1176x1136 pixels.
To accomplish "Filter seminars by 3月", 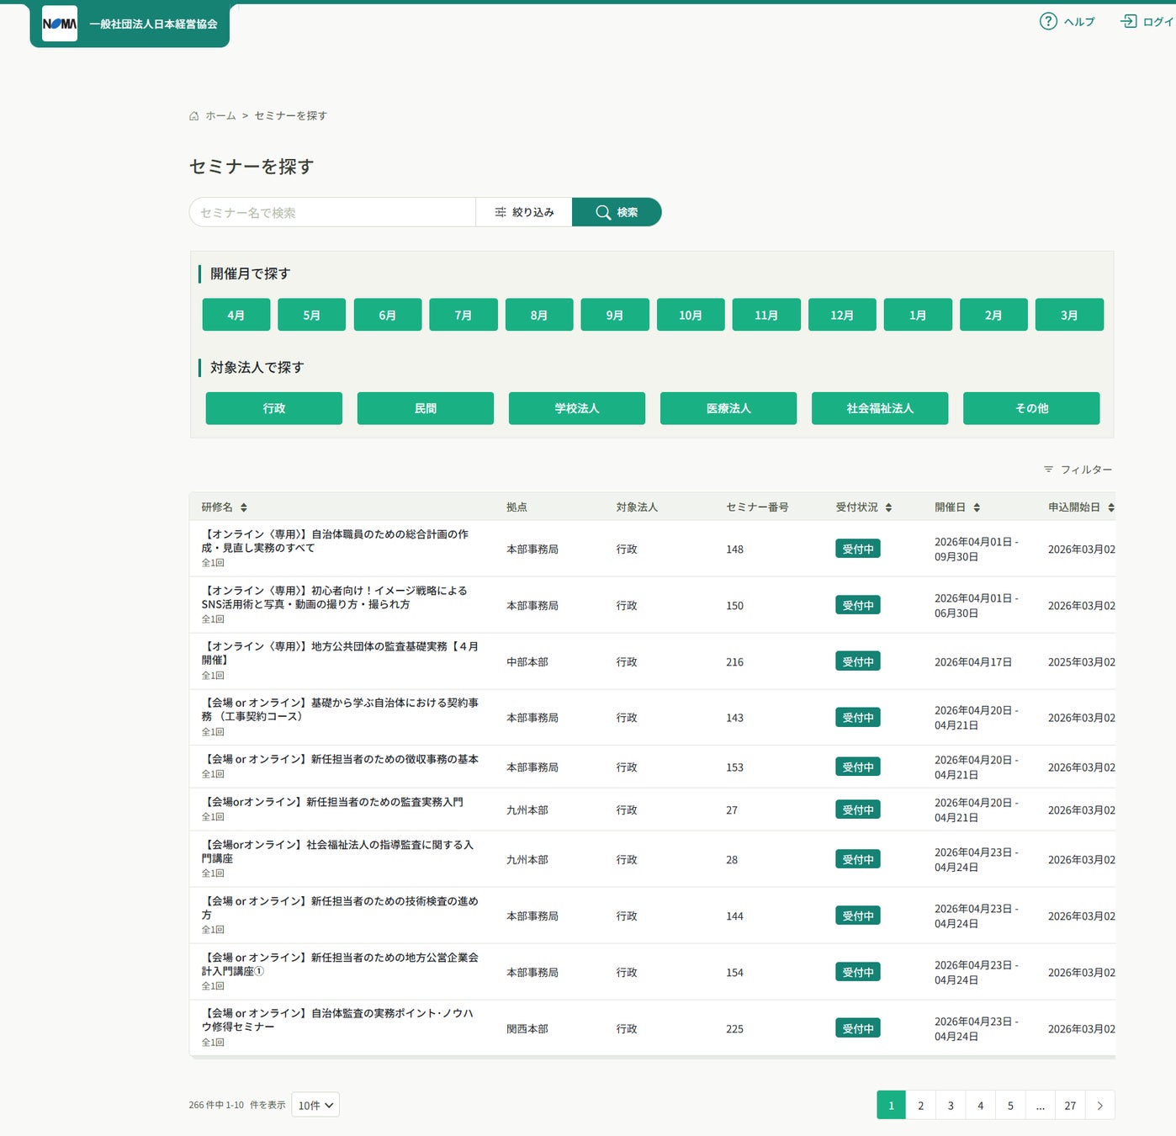I will [1069, 315].
